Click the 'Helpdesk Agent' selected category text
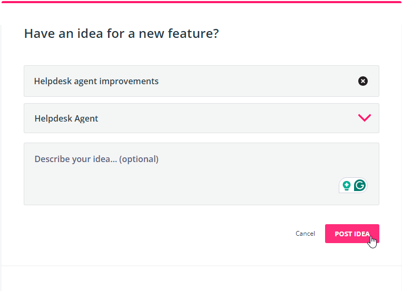 pyautogui.click(x=66, y=118)
